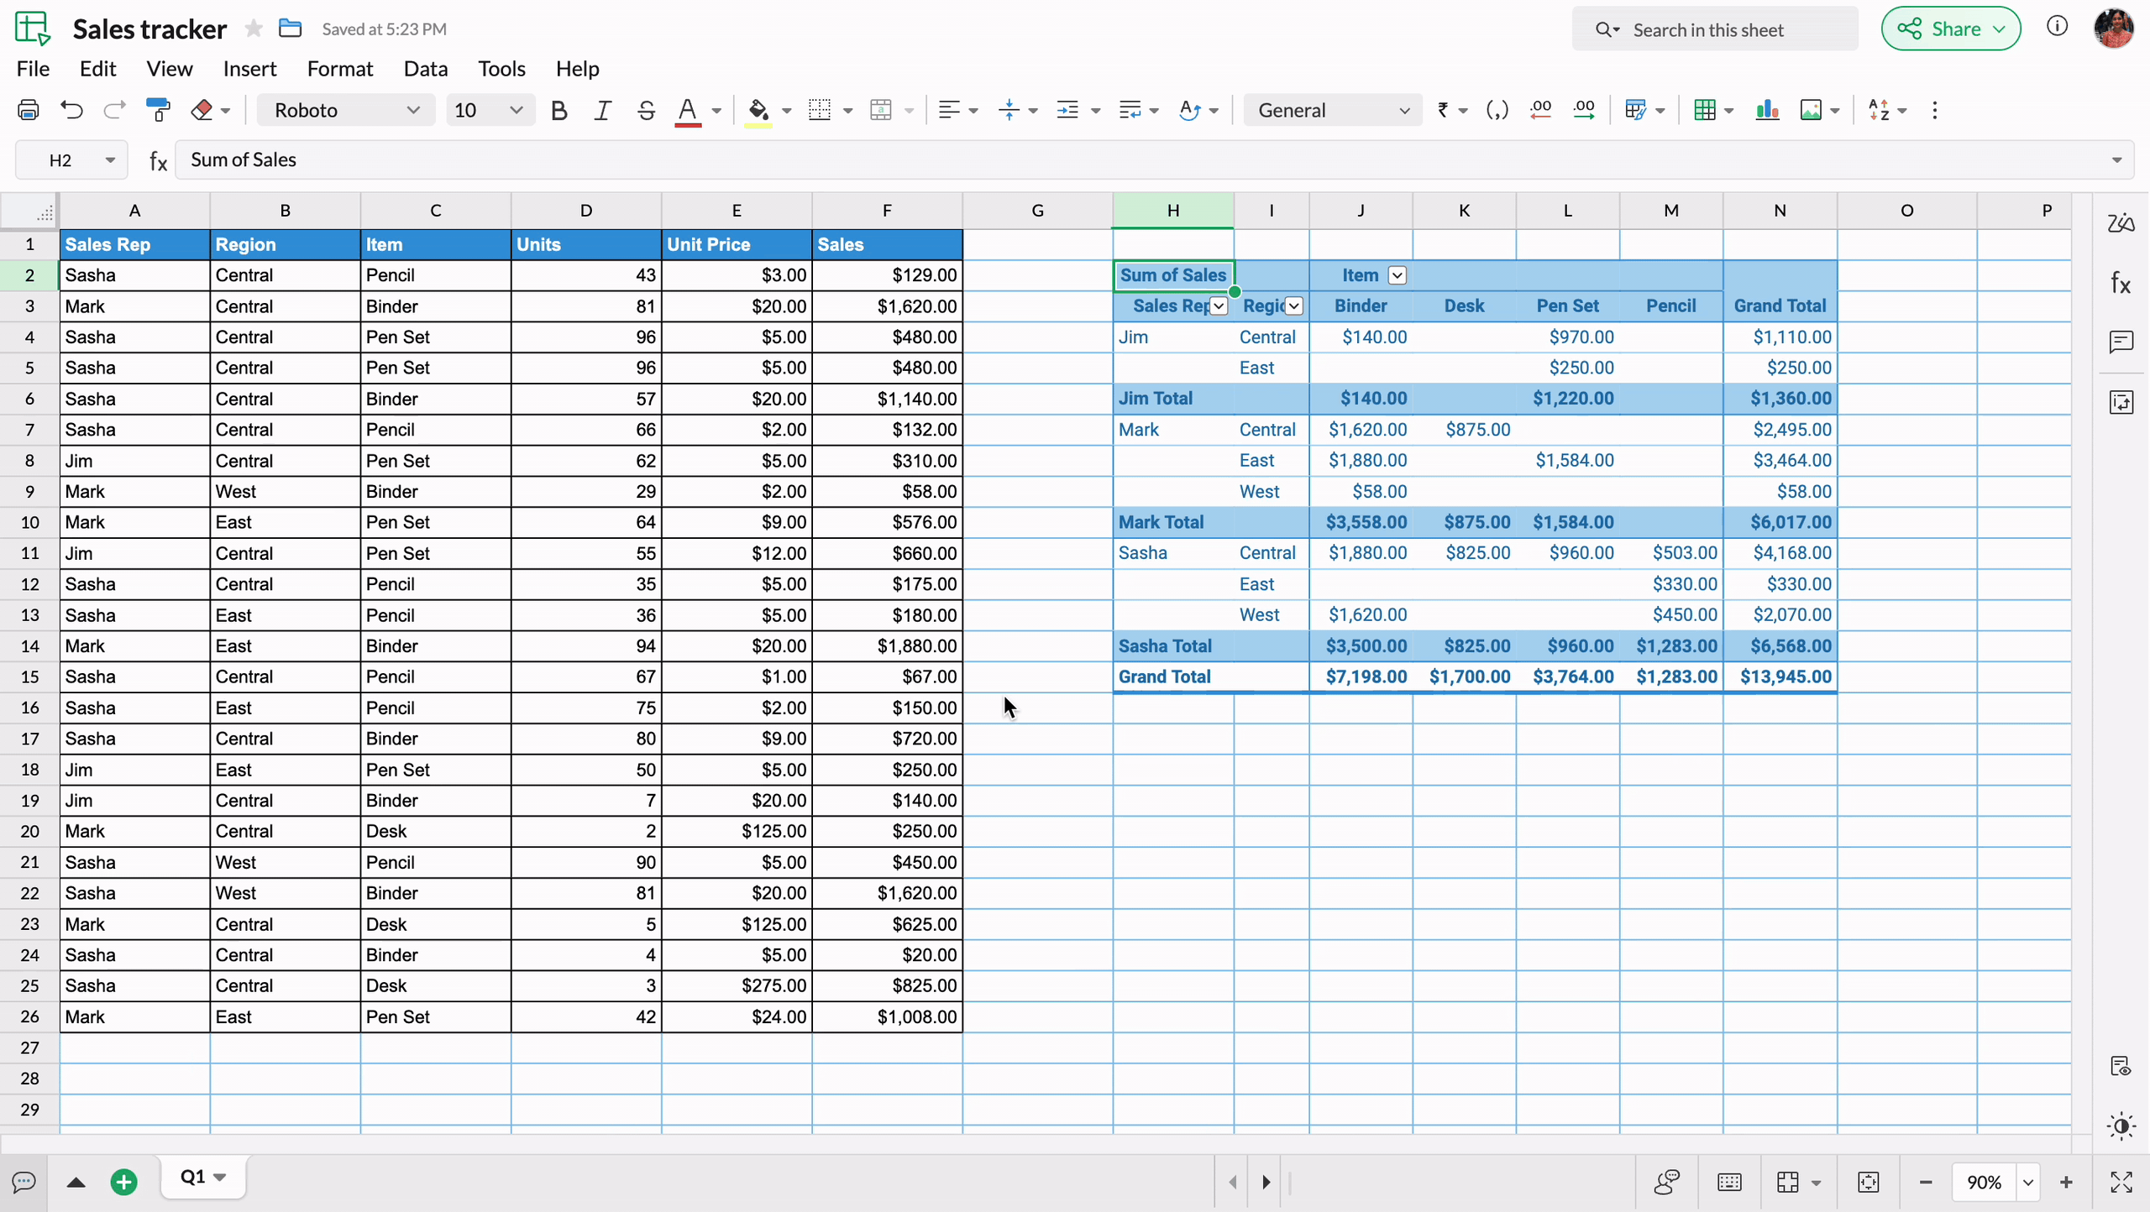This screenshot has width=2150, height=1212.
Task: Open comments panel in right sidebar
Action: (2121, 342)
